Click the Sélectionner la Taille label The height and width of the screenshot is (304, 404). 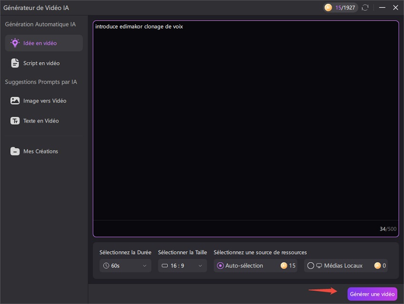[183, 252]
